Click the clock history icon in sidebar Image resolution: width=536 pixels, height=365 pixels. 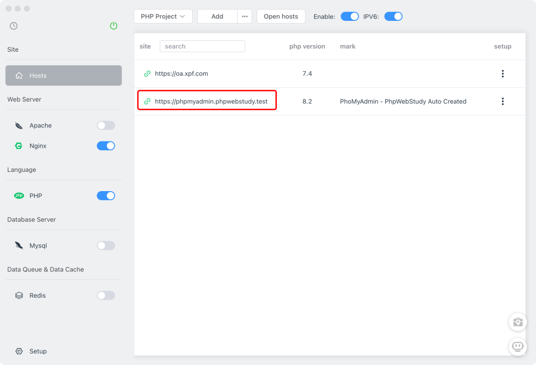[x=14, y=26]
